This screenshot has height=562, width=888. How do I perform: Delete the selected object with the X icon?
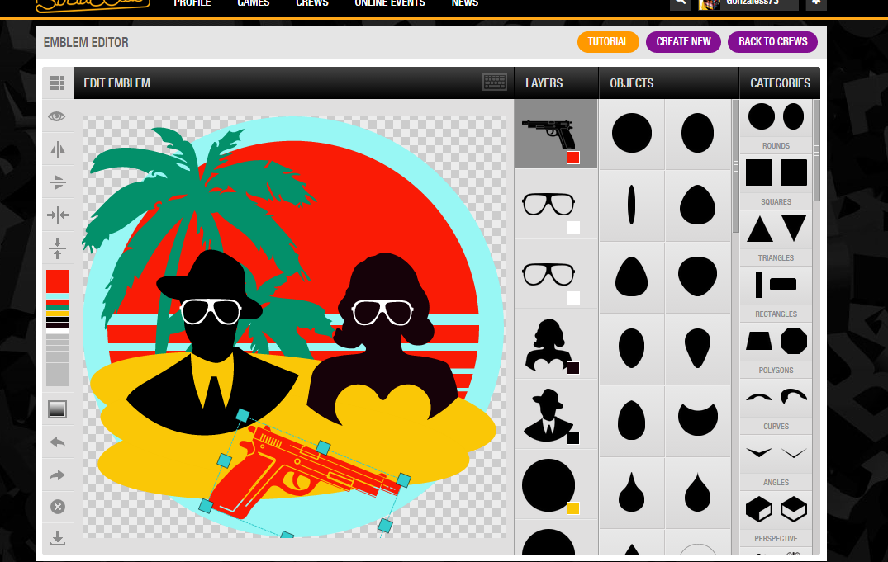[x=57, y=507]
